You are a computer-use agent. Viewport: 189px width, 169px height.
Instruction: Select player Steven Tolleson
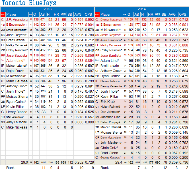point(110,81)
